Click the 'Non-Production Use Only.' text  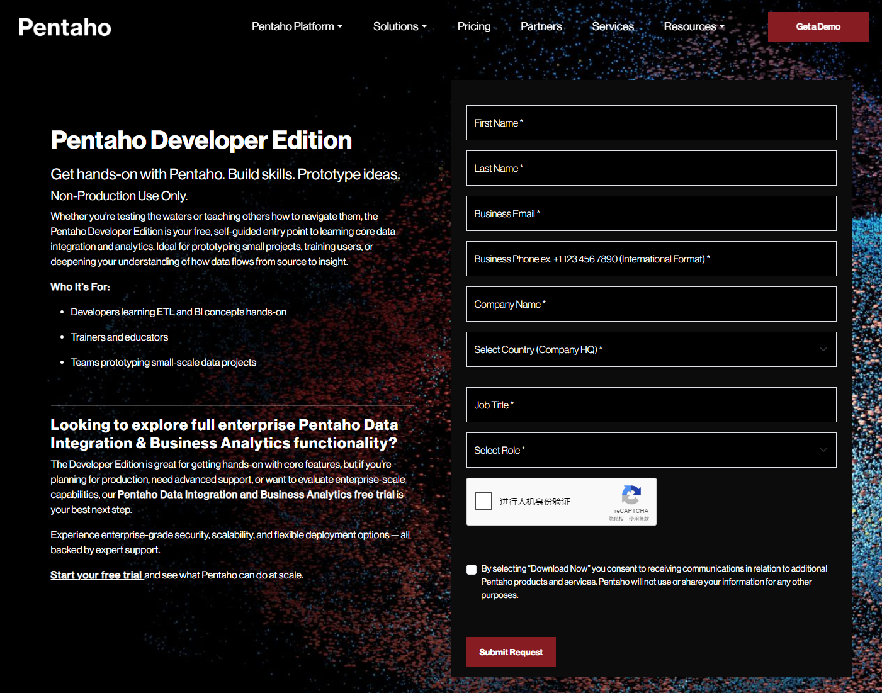119,196
